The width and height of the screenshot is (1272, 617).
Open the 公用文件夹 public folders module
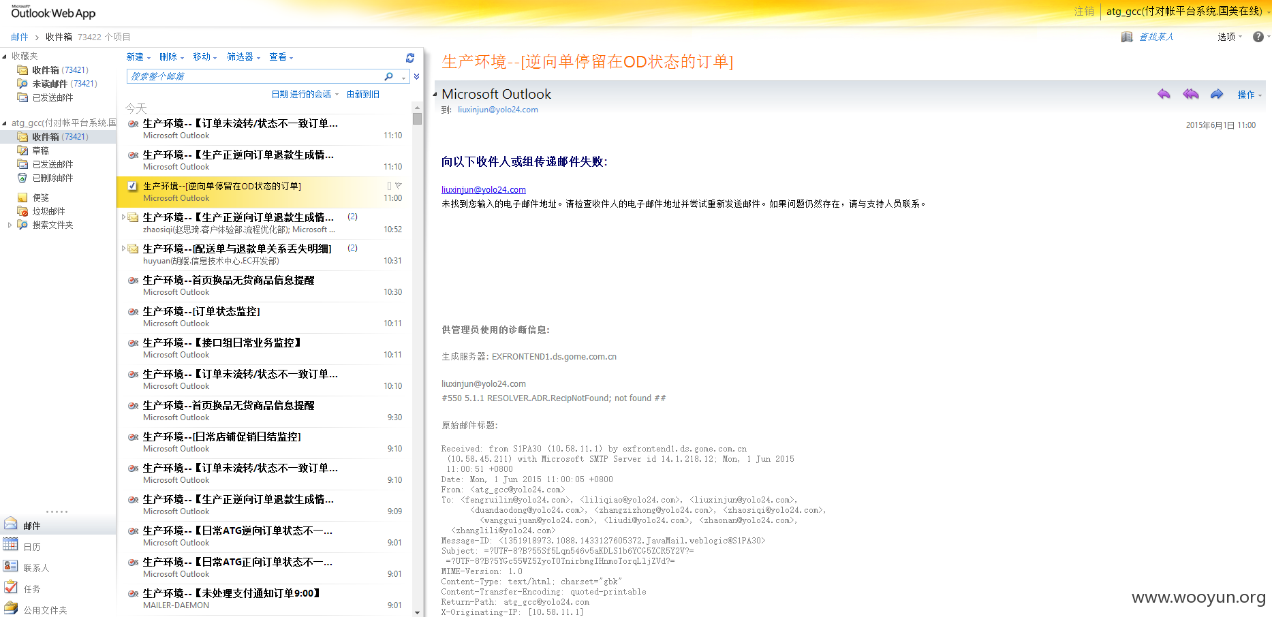(45, 610)
